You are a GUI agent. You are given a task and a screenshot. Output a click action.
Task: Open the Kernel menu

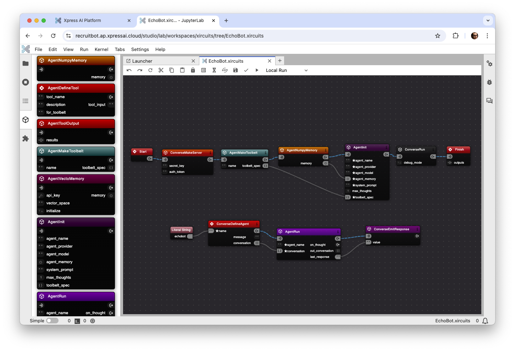[101, 49]
